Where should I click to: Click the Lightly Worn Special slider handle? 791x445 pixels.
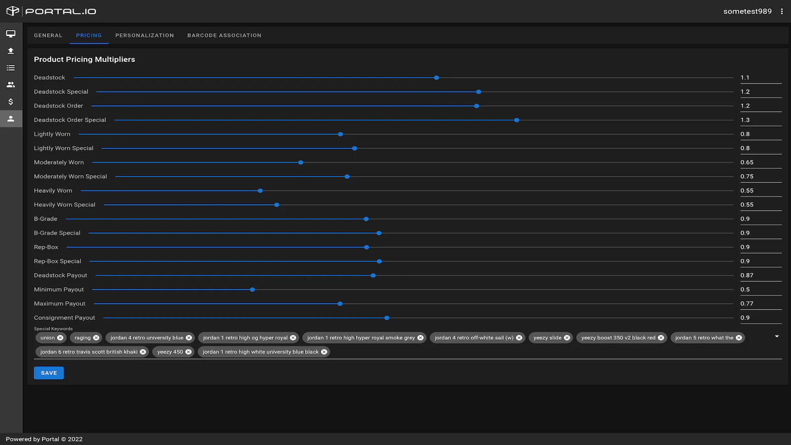pos(354,148)
